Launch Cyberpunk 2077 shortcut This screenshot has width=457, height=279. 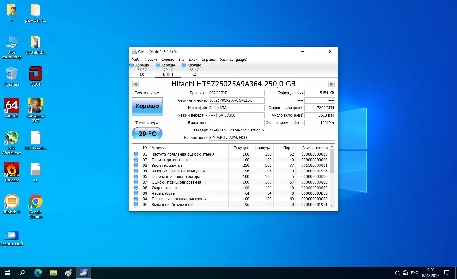pyautogui.click(x=36, y=110)
